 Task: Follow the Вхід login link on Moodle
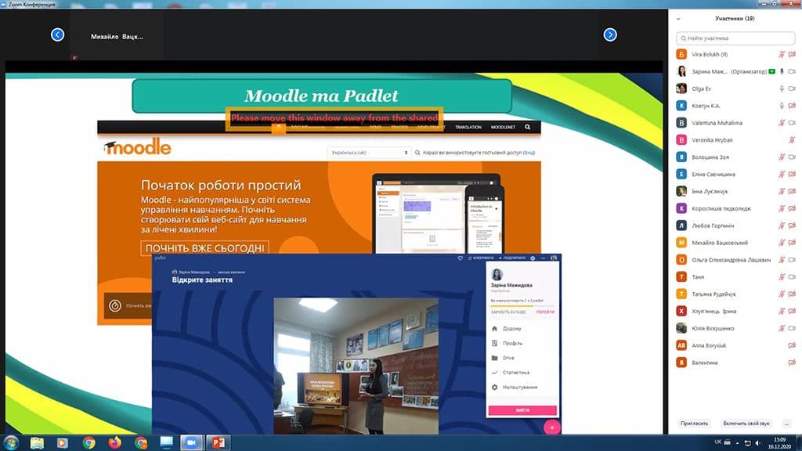pos(529,153)
